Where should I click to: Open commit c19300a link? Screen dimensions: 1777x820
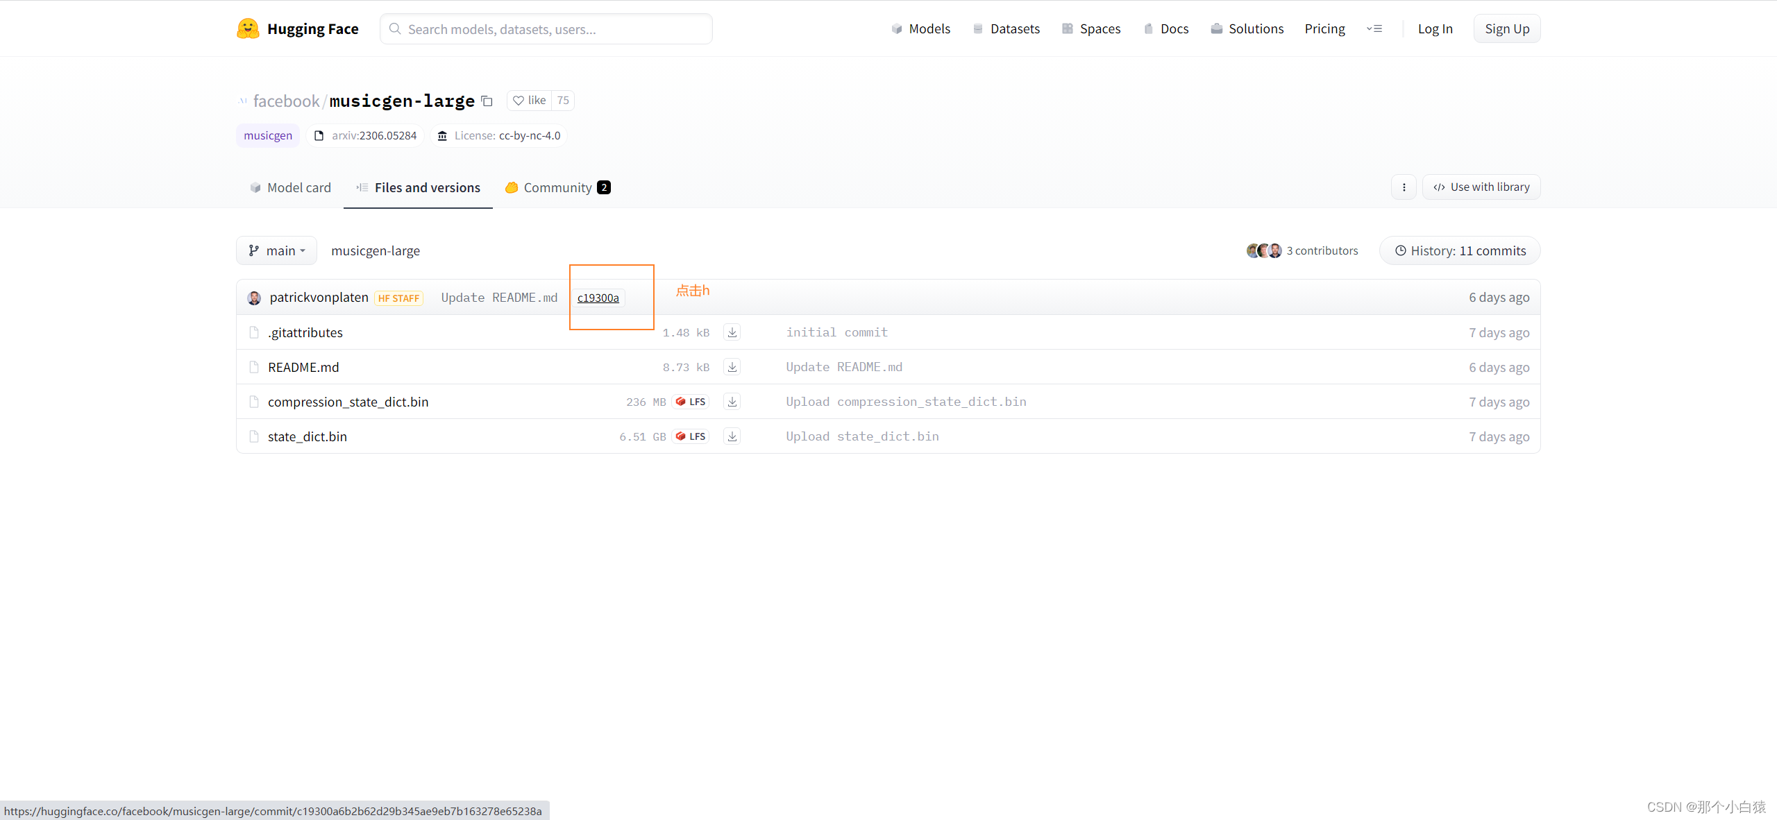[x=598, y=298]
